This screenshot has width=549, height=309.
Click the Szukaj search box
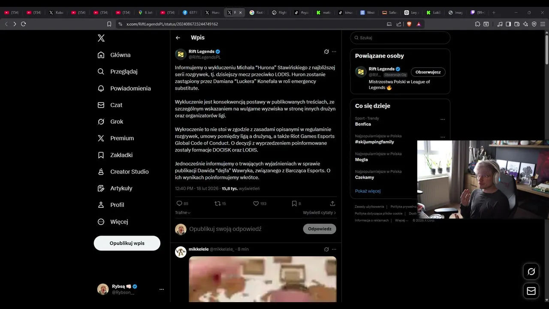(x=400, y=38)
